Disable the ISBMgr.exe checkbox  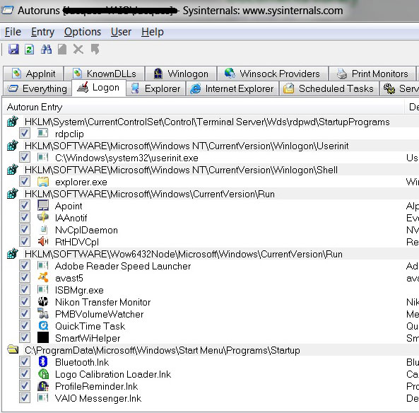25,290
